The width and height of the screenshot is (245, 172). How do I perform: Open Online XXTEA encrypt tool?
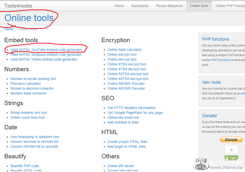pyautogui.click(x=128, y=74)
